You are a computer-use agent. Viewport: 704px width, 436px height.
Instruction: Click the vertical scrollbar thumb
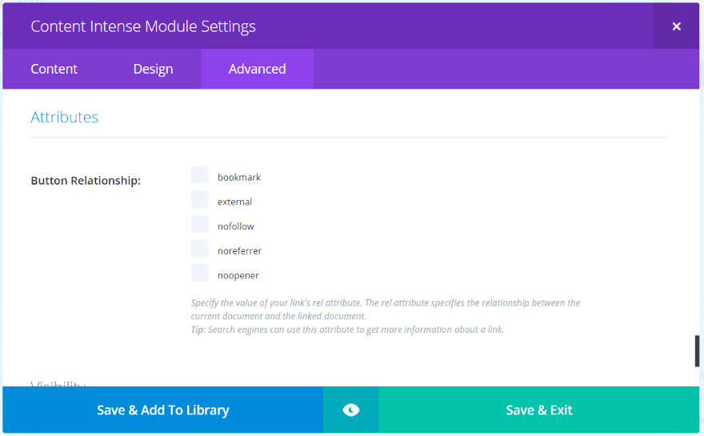click(x=697, y=350)
